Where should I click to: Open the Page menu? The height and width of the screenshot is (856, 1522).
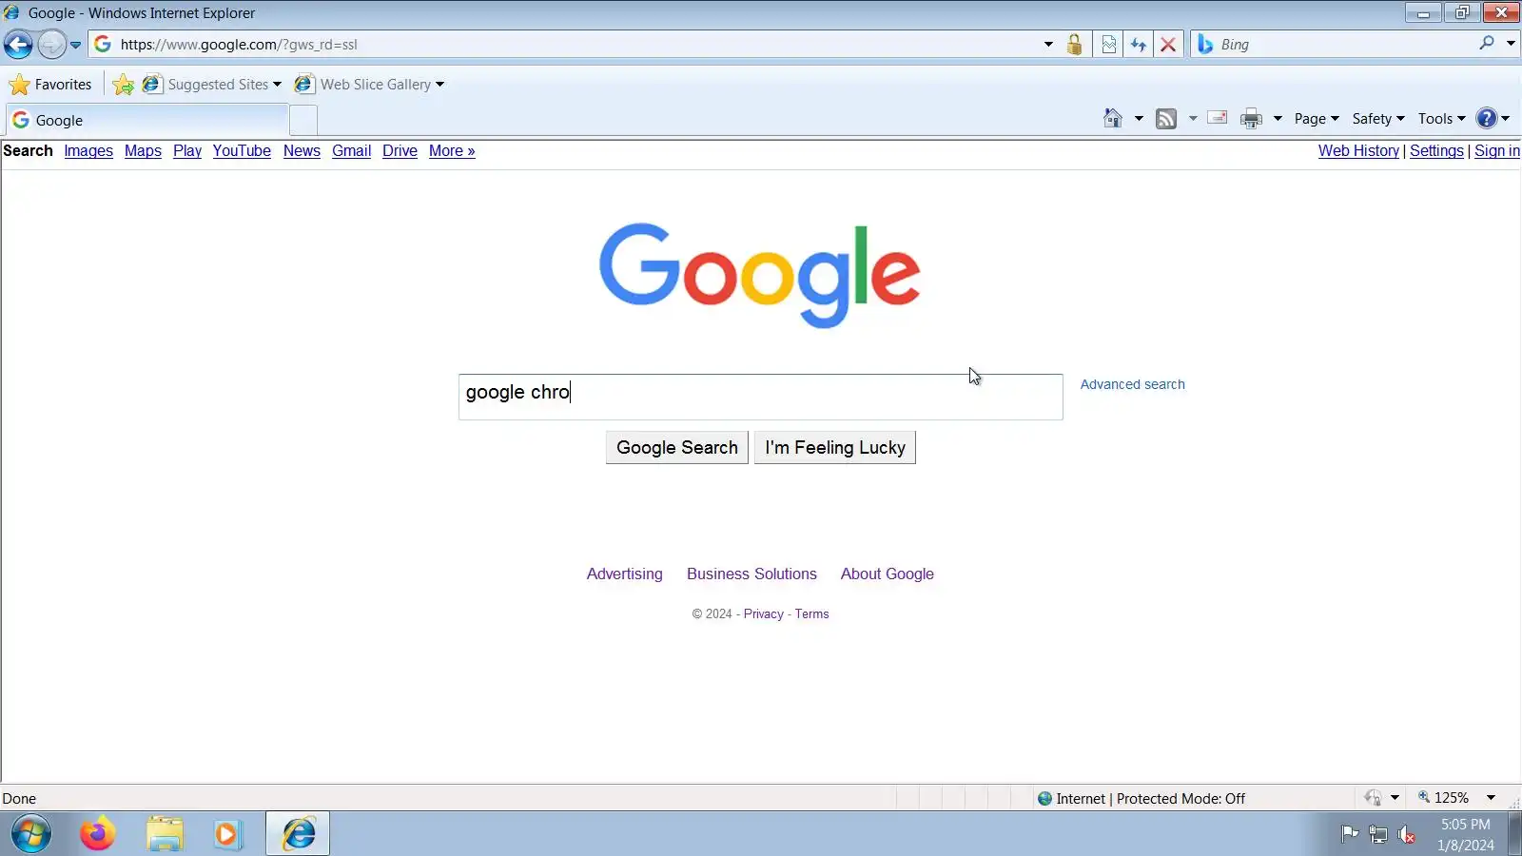1317,119
